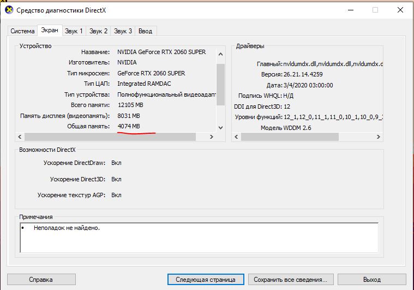Click up arrow of Устройство vertical scrollbar
414x290 pixels.
[221, 54]
